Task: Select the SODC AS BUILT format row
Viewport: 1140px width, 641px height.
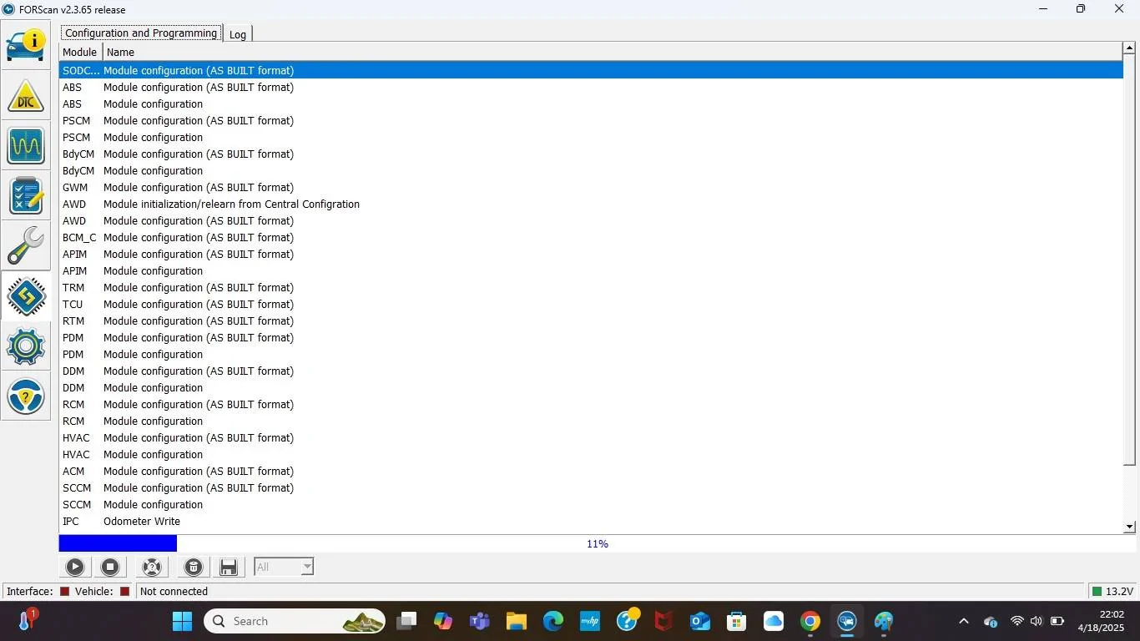Action: [x=591, y=71]
